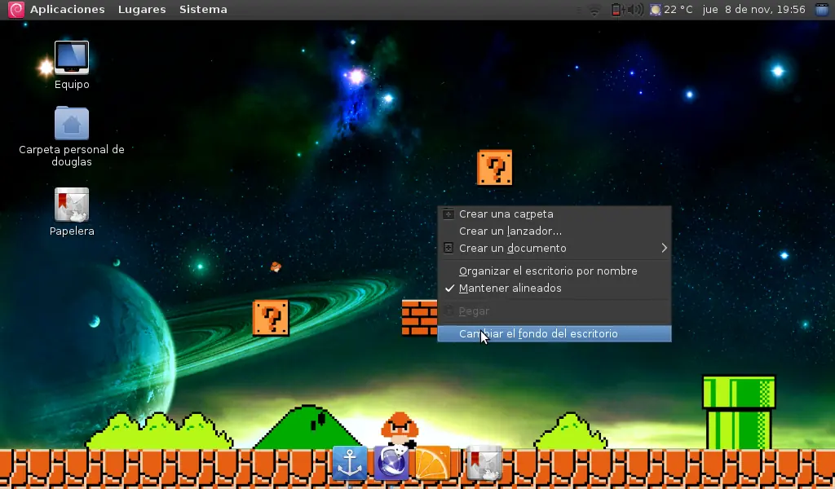The width and height of the screenshot is (835, 489).
Task: Open the Sistema menu
Action: (x=203, y=10)
